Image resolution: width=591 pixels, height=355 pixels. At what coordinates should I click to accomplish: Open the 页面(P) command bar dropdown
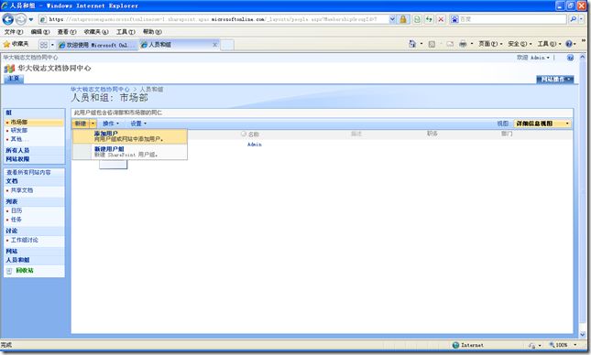(x=490, y=44)
